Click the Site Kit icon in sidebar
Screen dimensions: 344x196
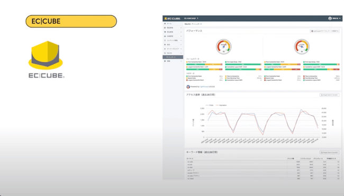pos(165,53)
